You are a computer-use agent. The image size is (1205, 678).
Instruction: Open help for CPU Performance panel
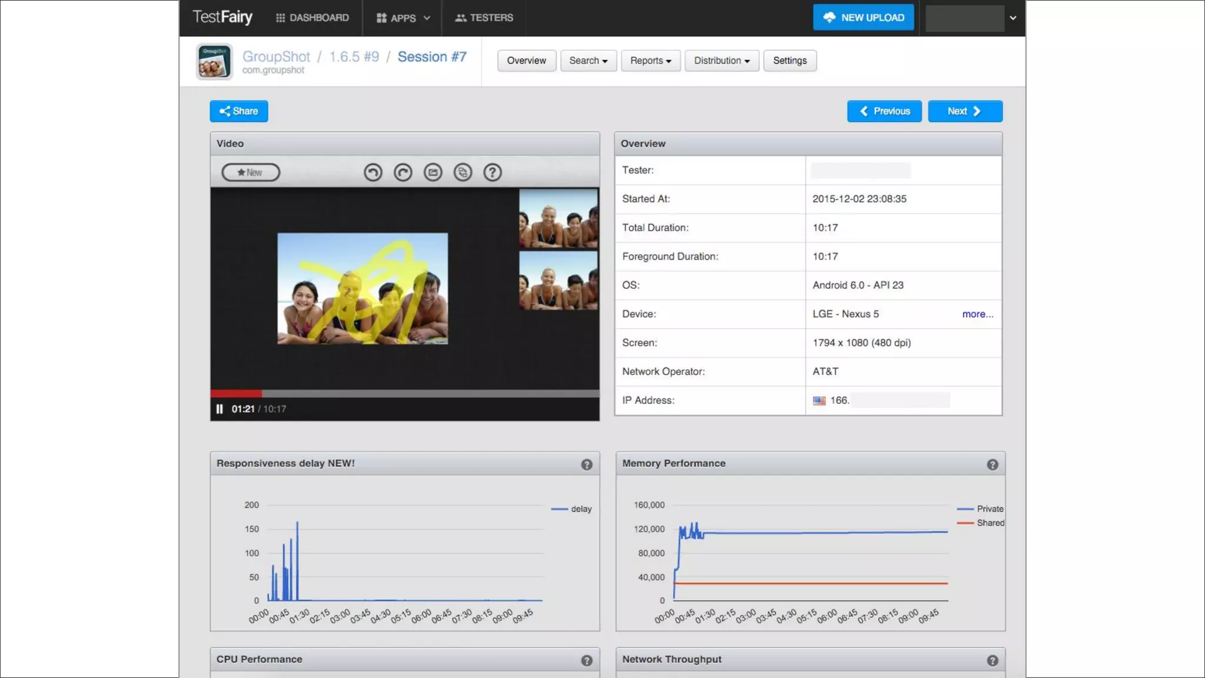pos(587,660)
